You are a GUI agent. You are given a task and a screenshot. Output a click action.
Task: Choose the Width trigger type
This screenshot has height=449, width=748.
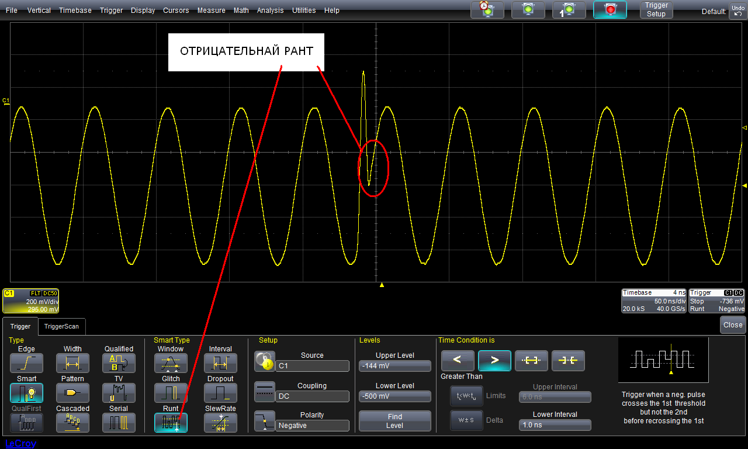click(72, 363)
